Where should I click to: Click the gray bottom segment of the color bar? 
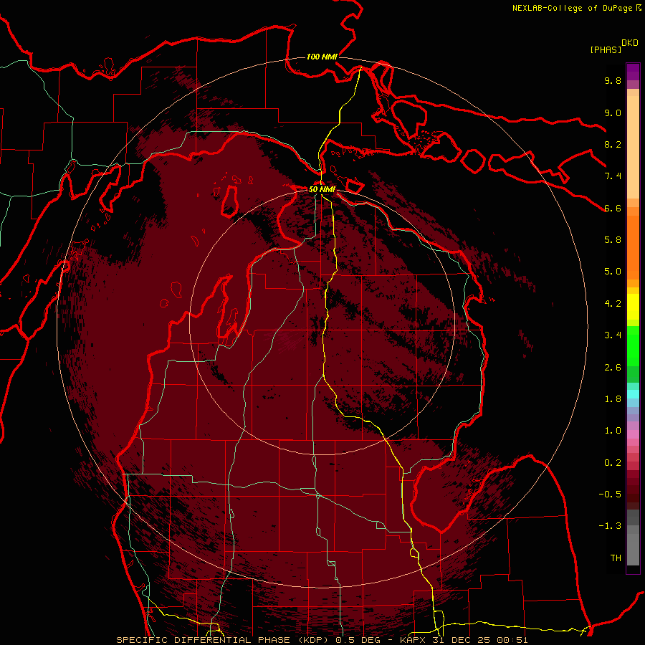tap(633, 547)
